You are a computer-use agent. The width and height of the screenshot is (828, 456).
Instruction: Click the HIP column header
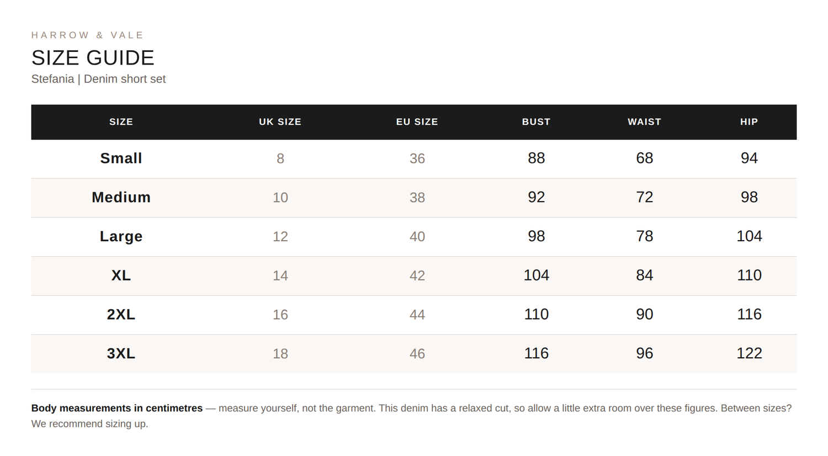749,122
